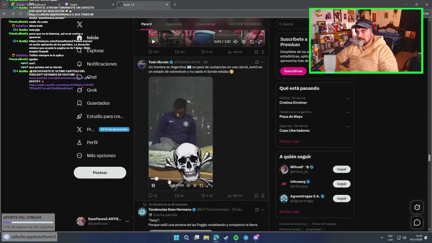Play the top video at 0:03
The height and width of the screenshot is (243, 432).
click(x=153, y=42)
